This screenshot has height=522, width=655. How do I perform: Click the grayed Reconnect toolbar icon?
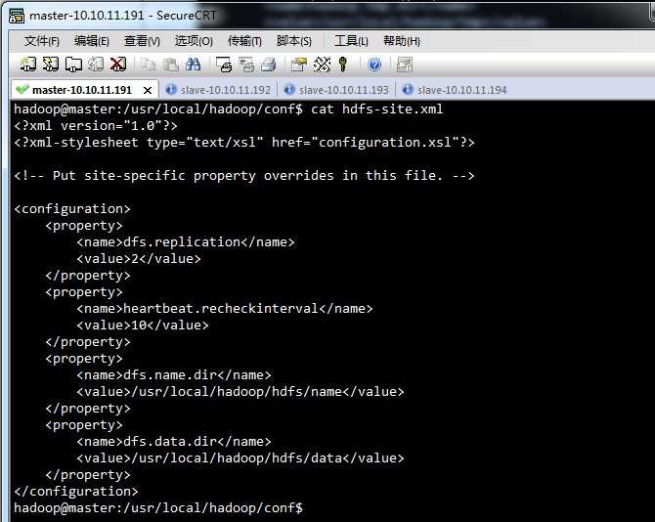point(96,65)
